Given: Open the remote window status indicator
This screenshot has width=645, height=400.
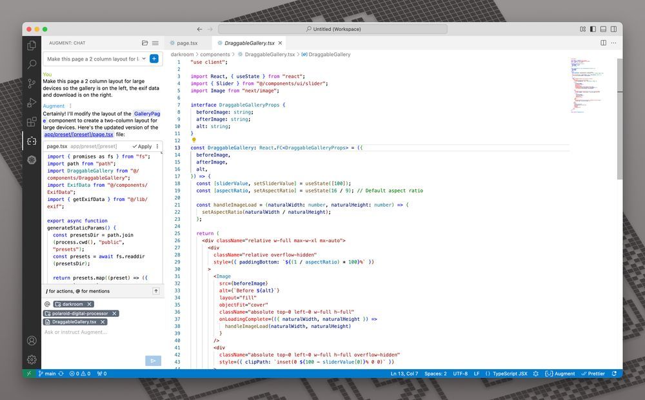Looking at the screenshot, I should (29, 374).
